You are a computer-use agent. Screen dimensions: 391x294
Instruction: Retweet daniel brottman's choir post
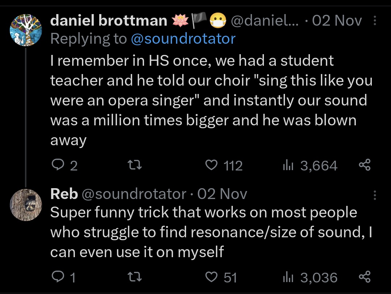pos(136,165)
